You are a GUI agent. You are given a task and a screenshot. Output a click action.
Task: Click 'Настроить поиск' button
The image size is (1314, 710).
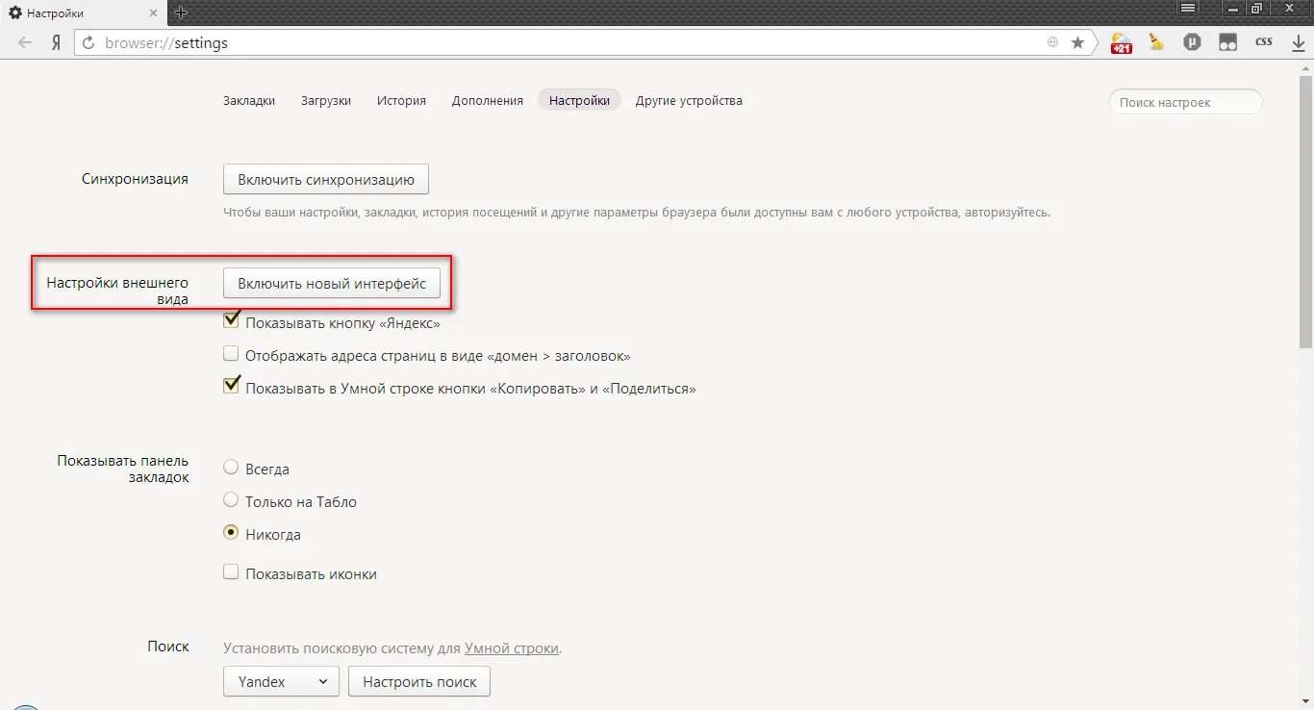tap(419, 681)
